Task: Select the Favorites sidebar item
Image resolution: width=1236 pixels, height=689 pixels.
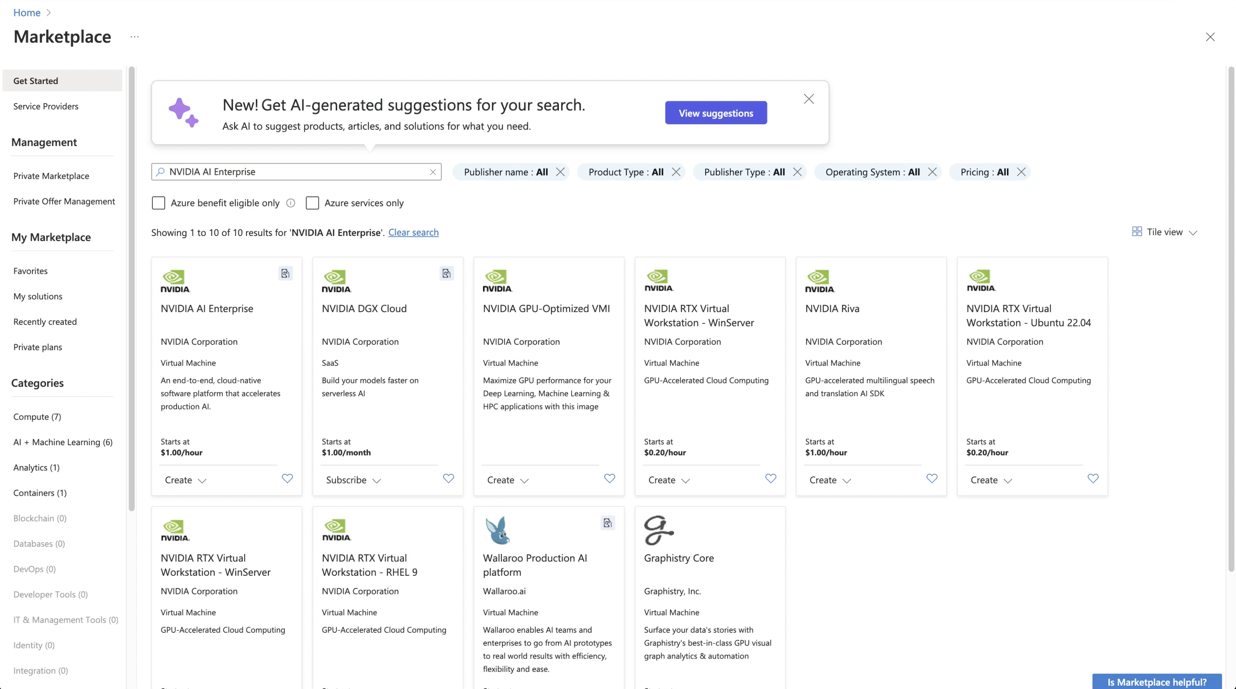Action: pyautogui.click(x=30, y=270)
